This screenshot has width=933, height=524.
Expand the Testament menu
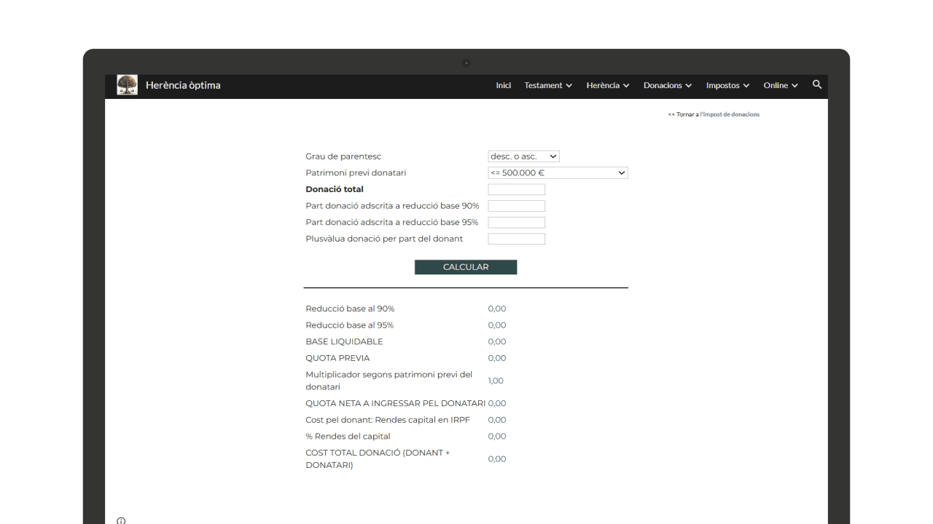pos(548,85)
